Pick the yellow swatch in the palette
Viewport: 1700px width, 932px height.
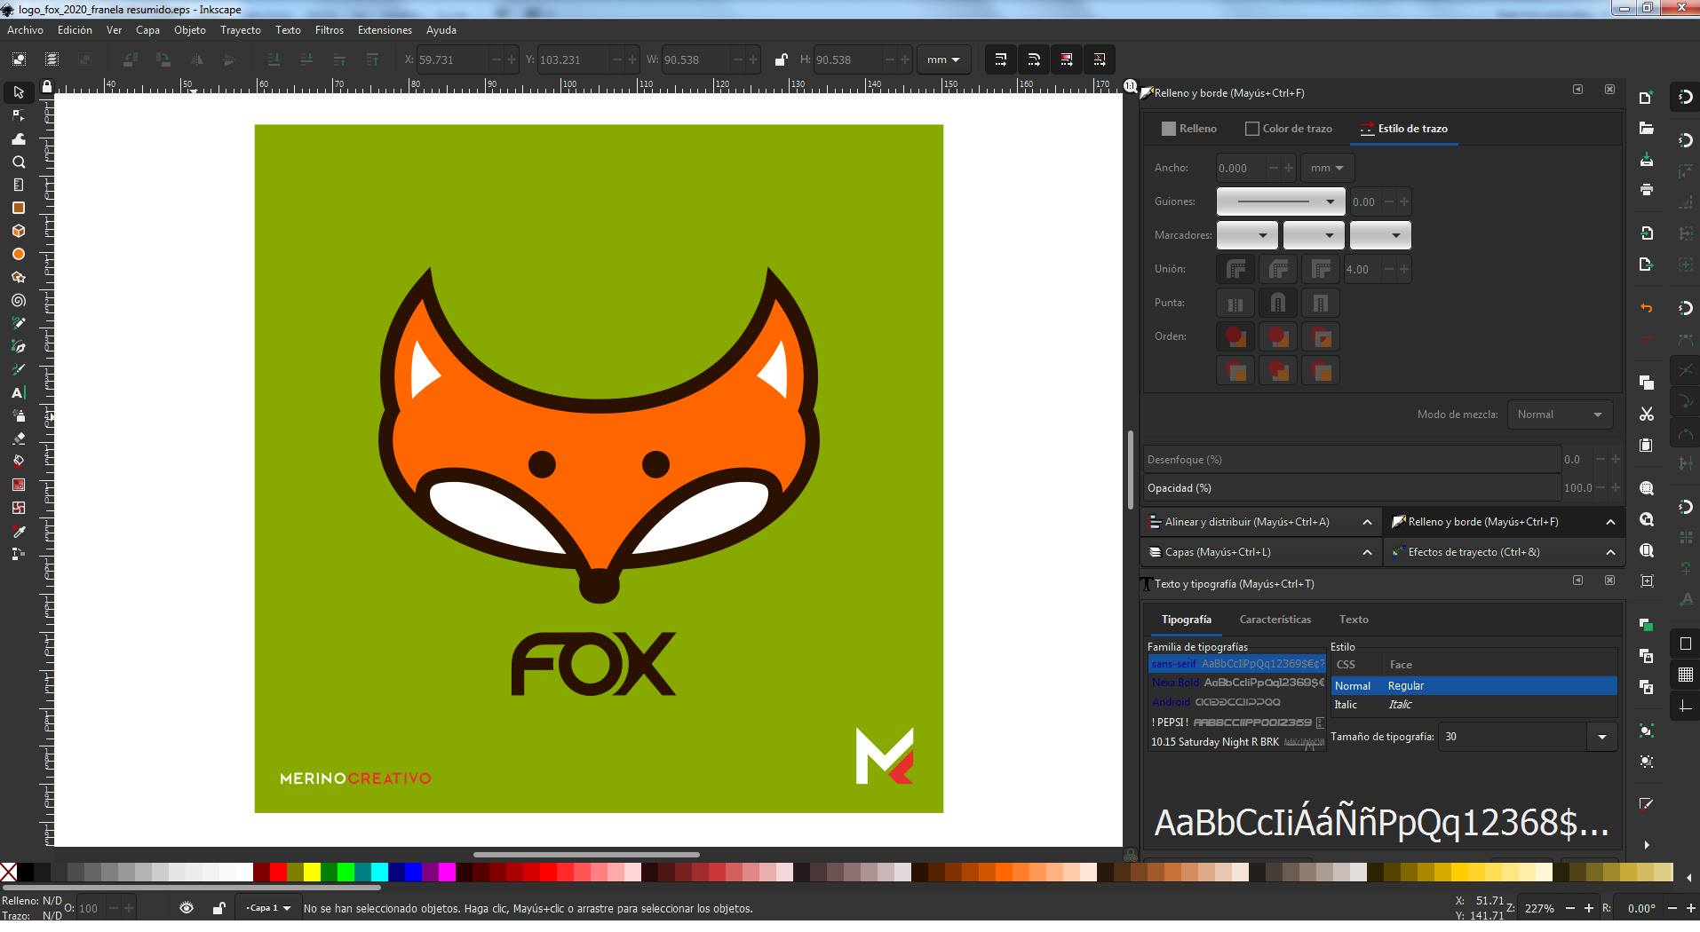[312, 872]
